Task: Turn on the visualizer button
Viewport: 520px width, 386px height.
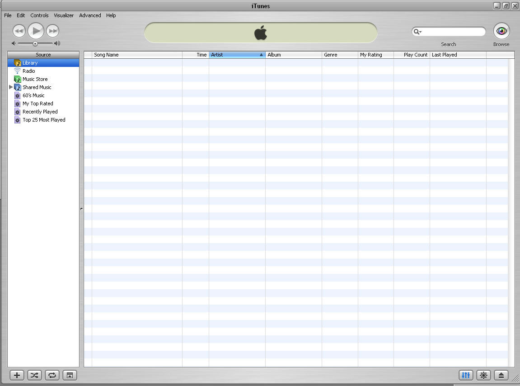Action: pyautogui.click(x=483, y=376)
